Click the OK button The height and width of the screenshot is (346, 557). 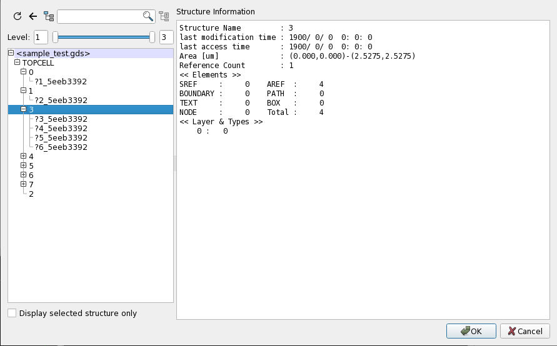pos(471,331)
